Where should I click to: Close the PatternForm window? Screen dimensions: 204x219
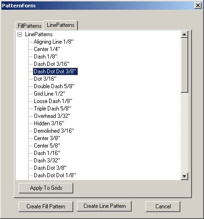[x=198, y=6]
